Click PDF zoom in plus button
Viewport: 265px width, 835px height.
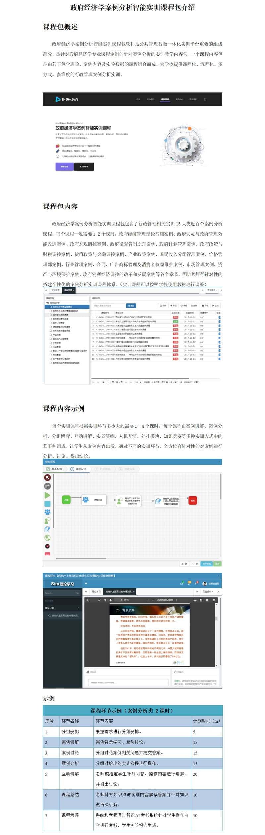(153, 600)
